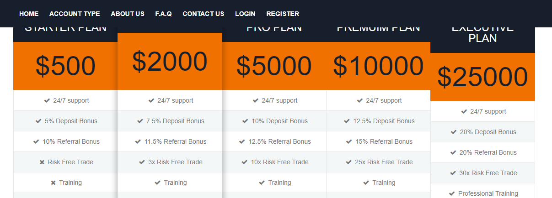Image resolution: width=552 pixels, height=198 pixels.
Task: Select the $25000 Executive plan price
Action: pos(482,77)
